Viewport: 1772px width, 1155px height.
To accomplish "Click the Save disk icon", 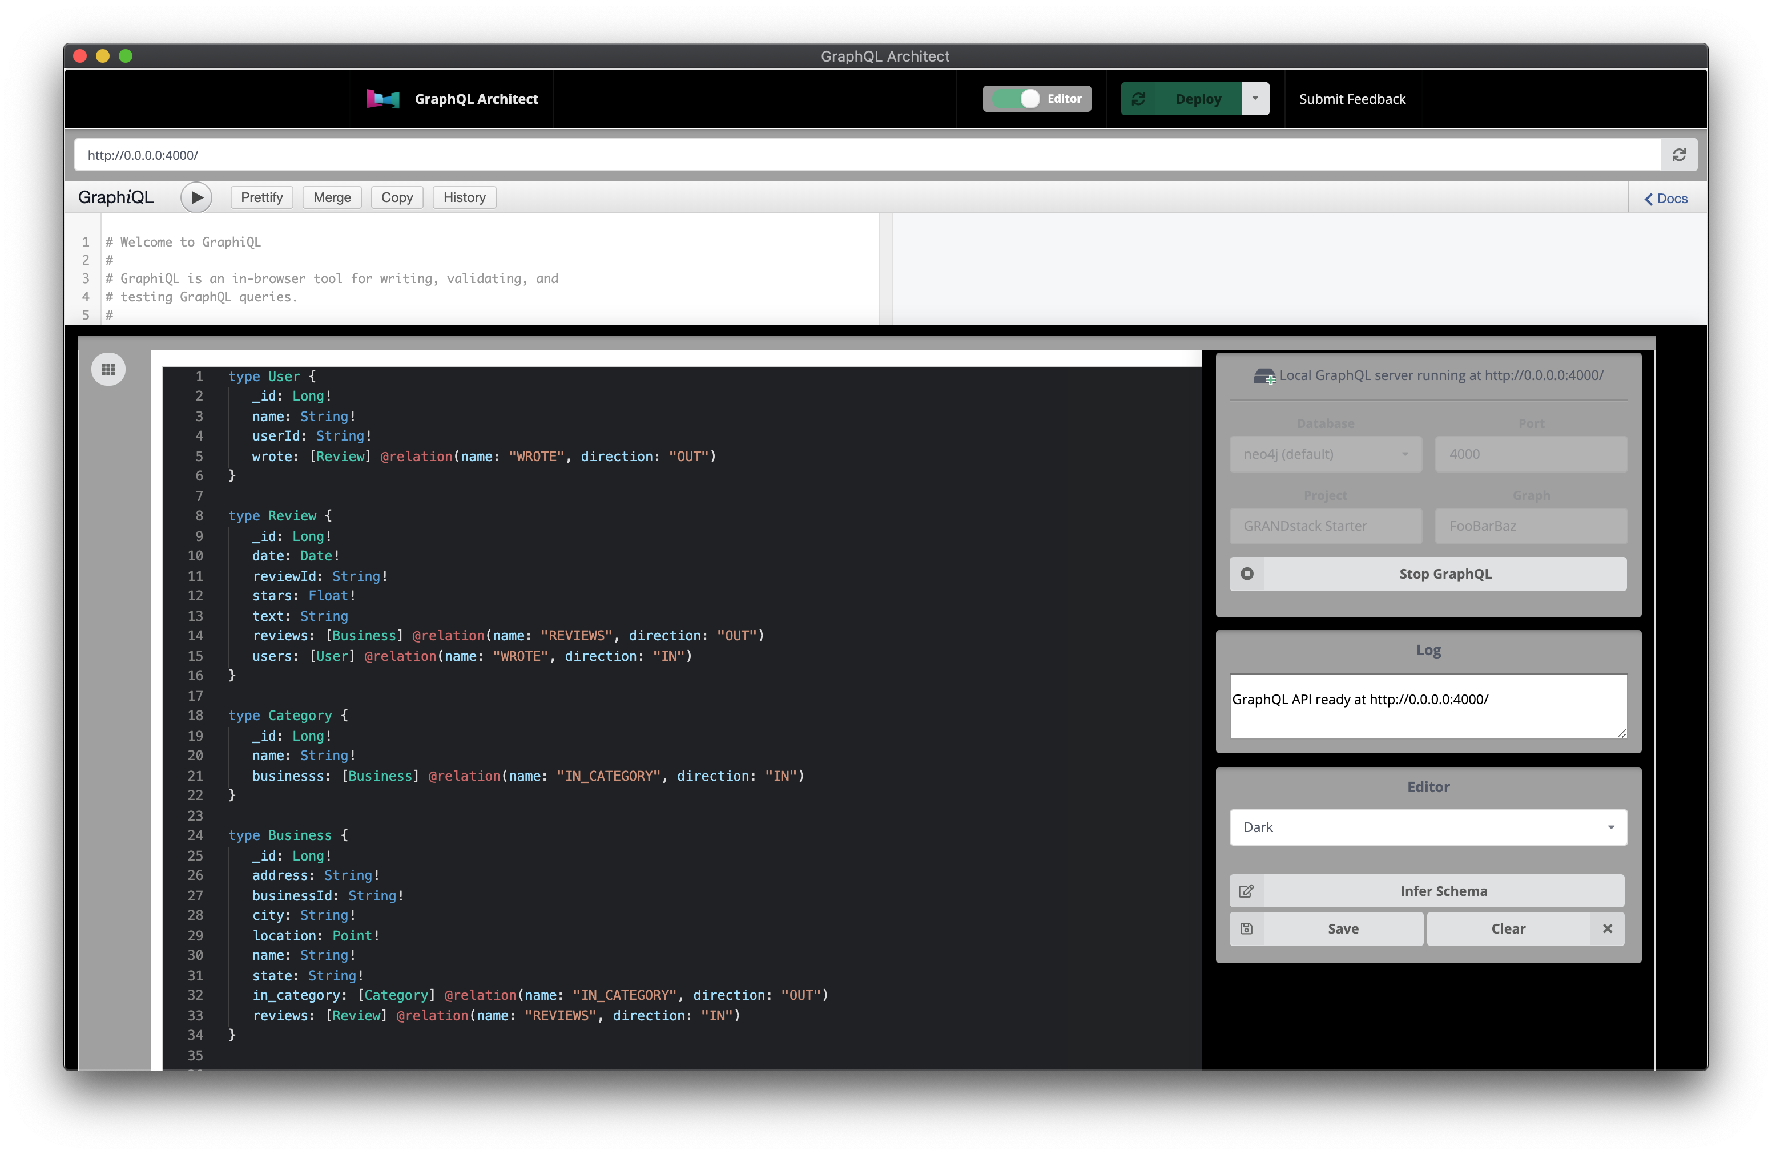I will 1246,929.
